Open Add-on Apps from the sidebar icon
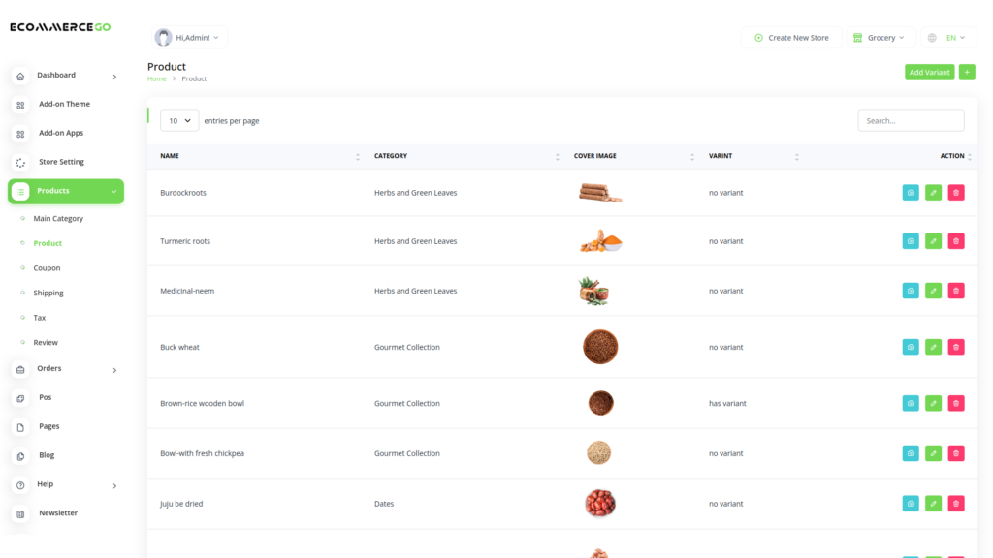This screenshot has height=558, width=993. pos(19,133)
